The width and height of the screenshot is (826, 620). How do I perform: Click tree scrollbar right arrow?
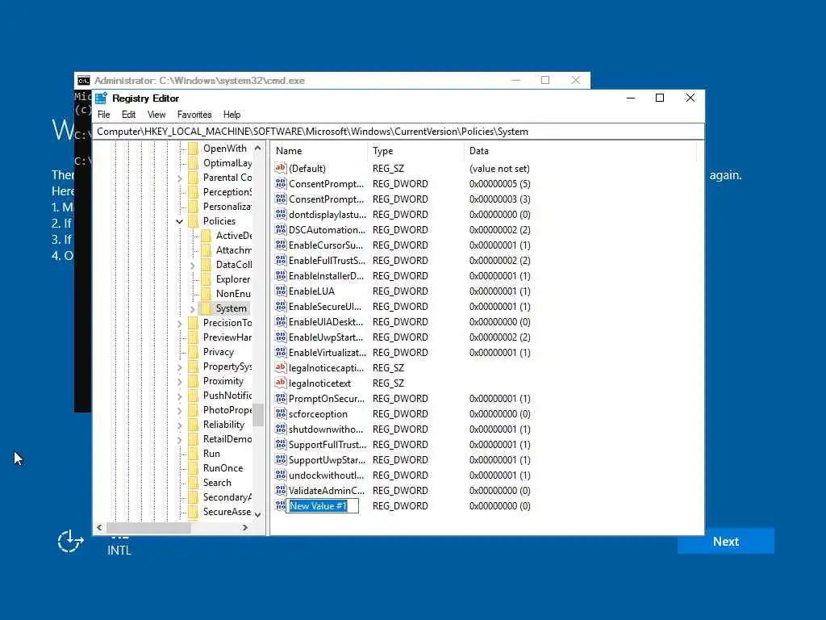245,527
